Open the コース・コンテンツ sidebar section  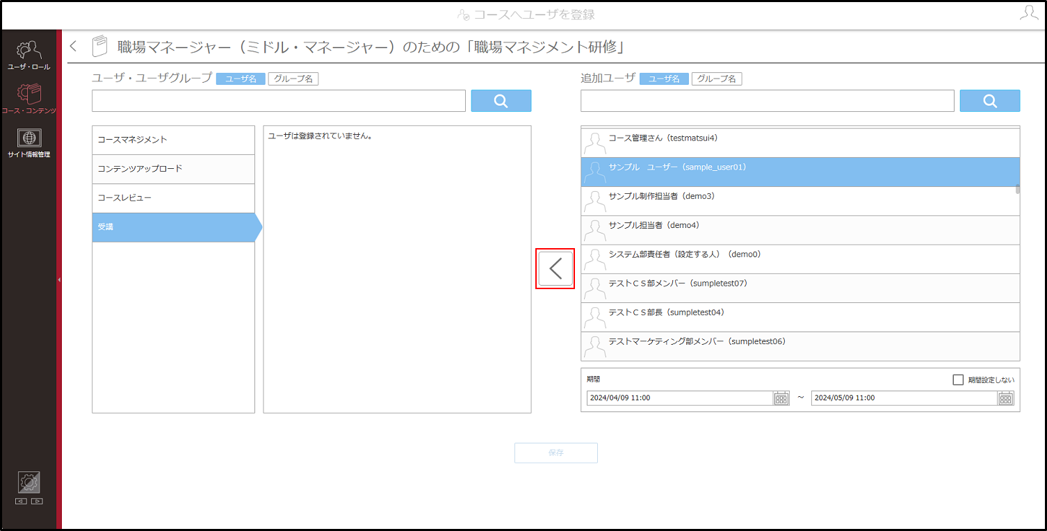pyautogui.click(x=29, y=99)
